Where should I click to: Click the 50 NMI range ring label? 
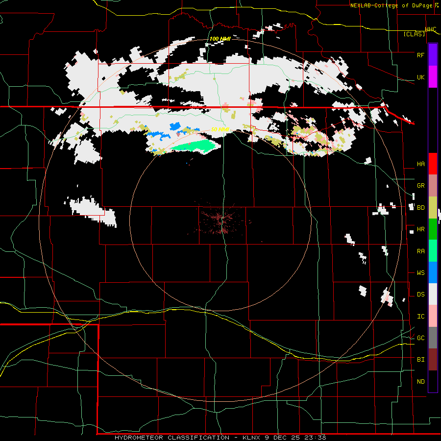220,129
